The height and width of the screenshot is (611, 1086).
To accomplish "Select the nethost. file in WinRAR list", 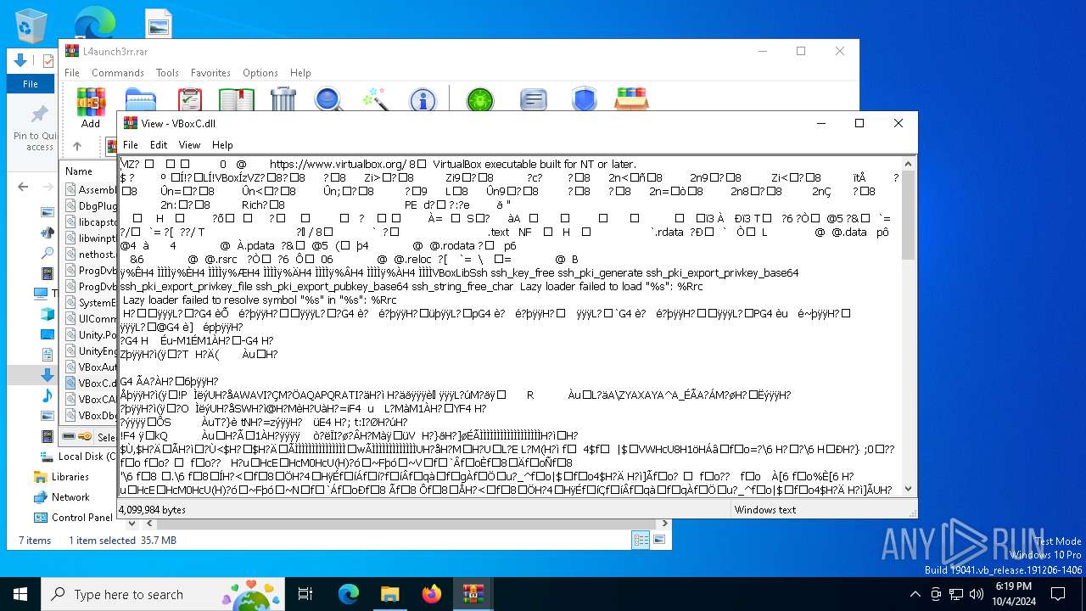I will [90, 254].
